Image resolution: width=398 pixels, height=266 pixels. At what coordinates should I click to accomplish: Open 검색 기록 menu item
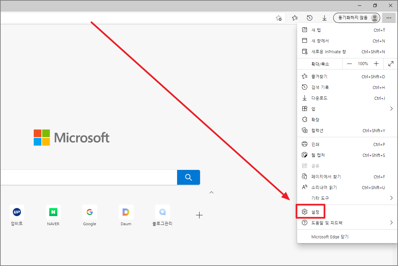point(347,87)
